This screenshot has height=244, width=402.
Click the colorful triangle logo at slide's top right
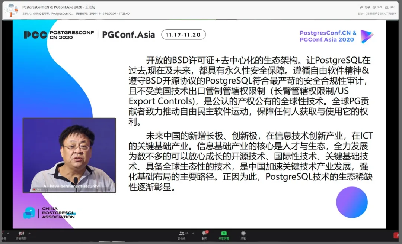coord(367,36)
